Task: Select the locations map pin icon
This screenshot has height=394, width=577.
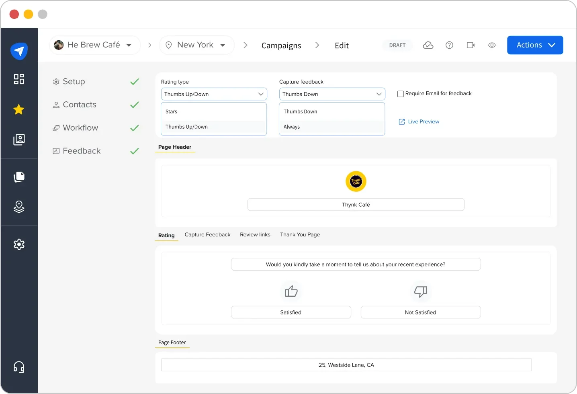Action: [x=19, y=207]
